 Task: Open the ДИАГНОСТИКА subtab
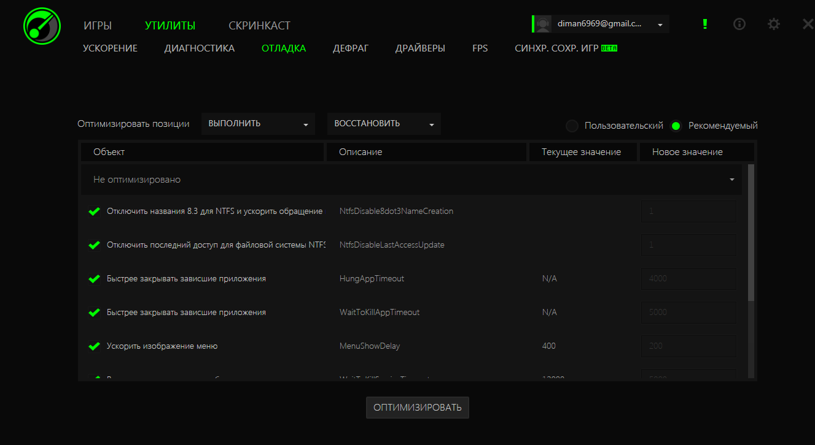coord(200,48)
